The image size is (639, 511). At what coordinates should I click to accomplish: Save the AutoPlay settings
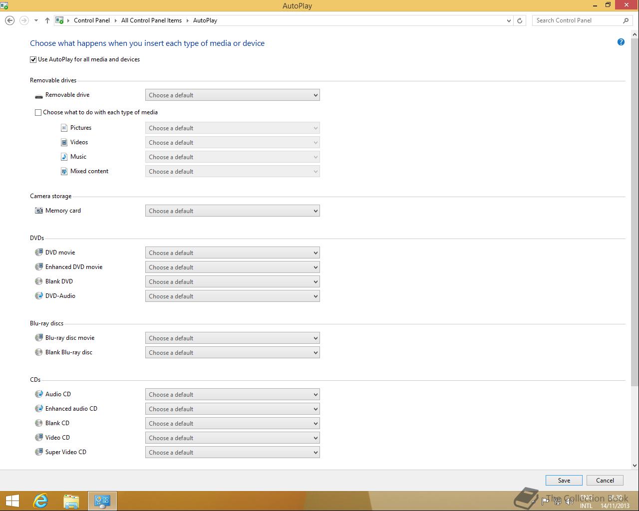(564, 481)
